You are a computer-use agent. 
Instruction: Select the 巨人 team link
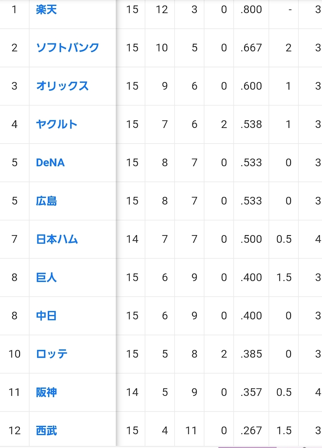tap(46, 277)
